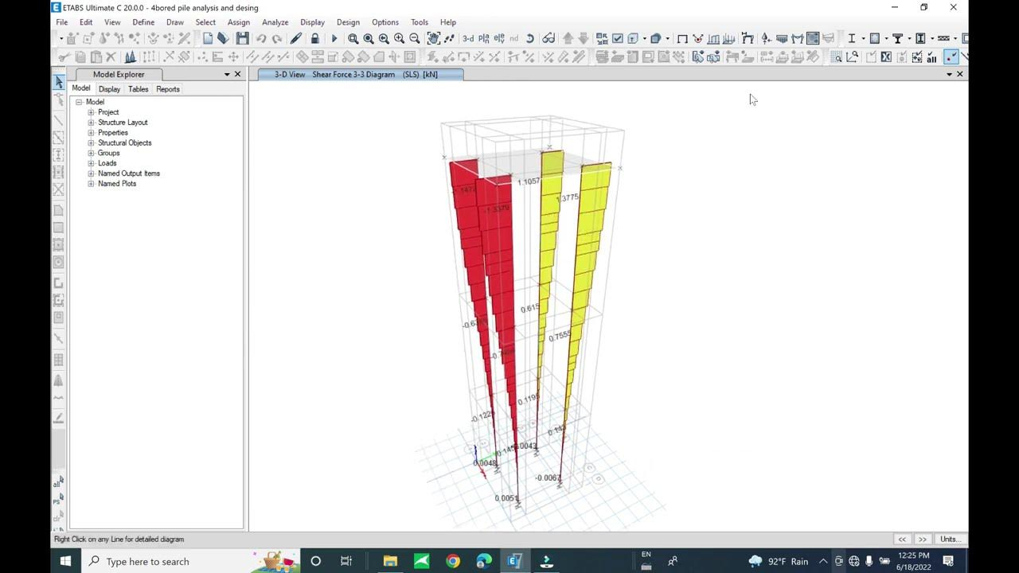Set plan view with the Pln icon

tap(484, 38)
